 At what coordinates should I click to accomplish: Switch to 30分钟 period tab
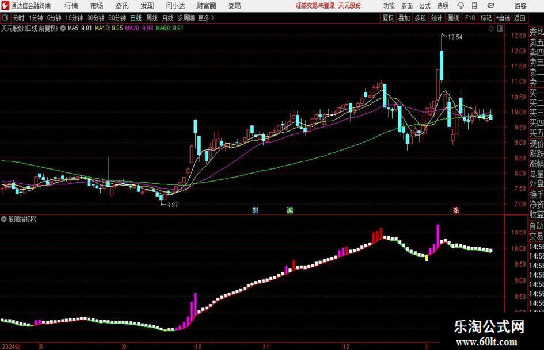tap(96, 18)
